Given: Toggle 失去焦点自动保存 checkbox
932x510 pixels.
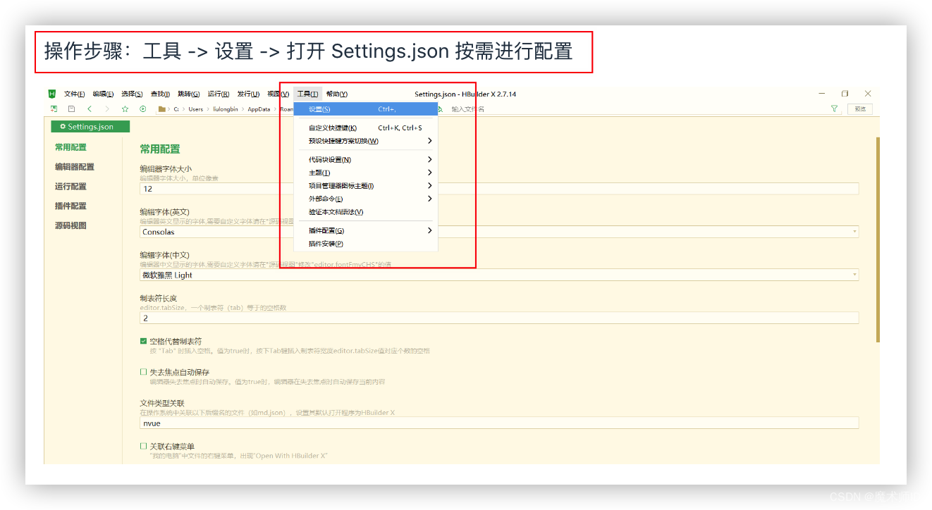Looking at the screenshot, I should [144, 372].
